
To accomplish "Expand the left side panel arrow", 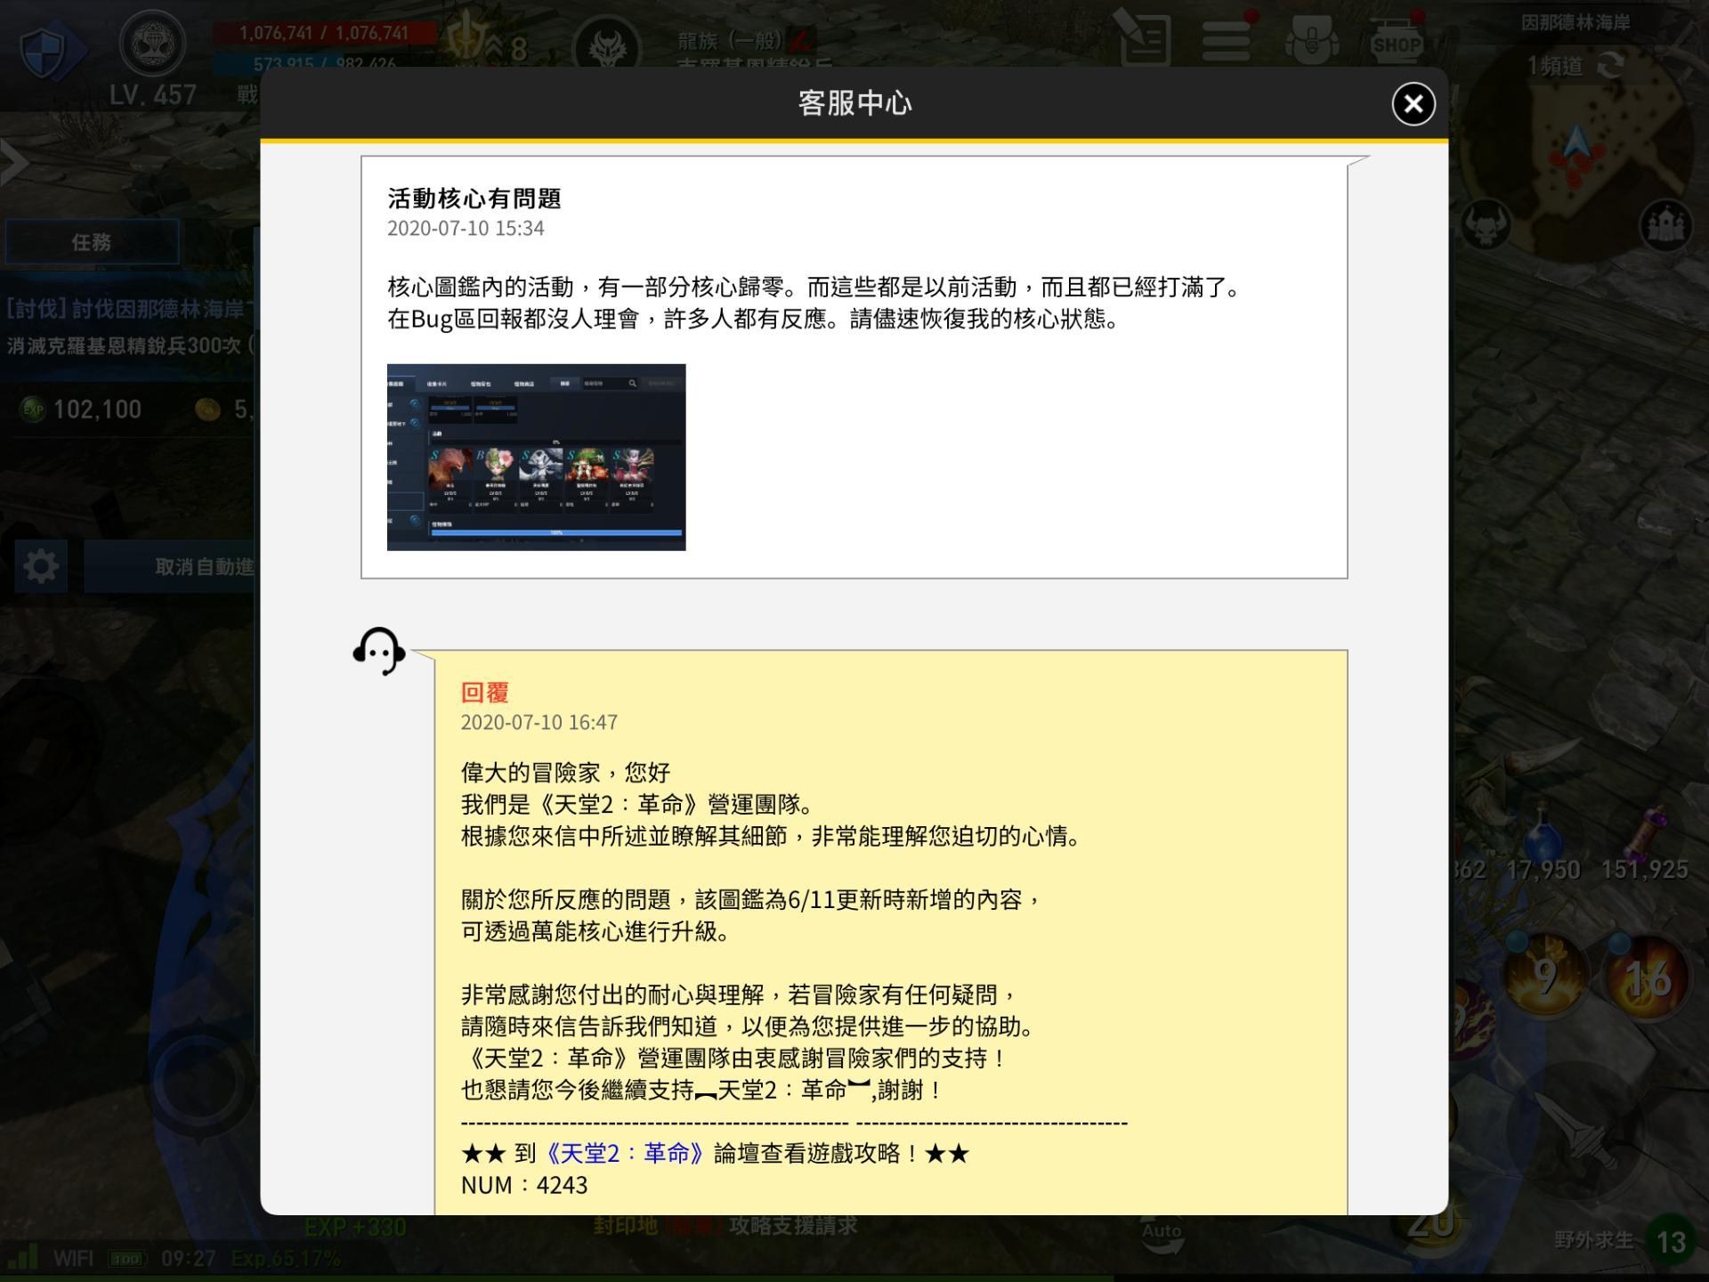I will [x=13, y=163].
